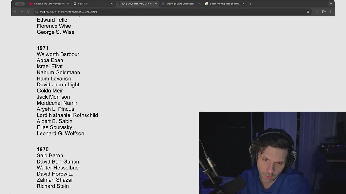View site information icon beside the URL
The image size is (346, 194).
[36, 12]
